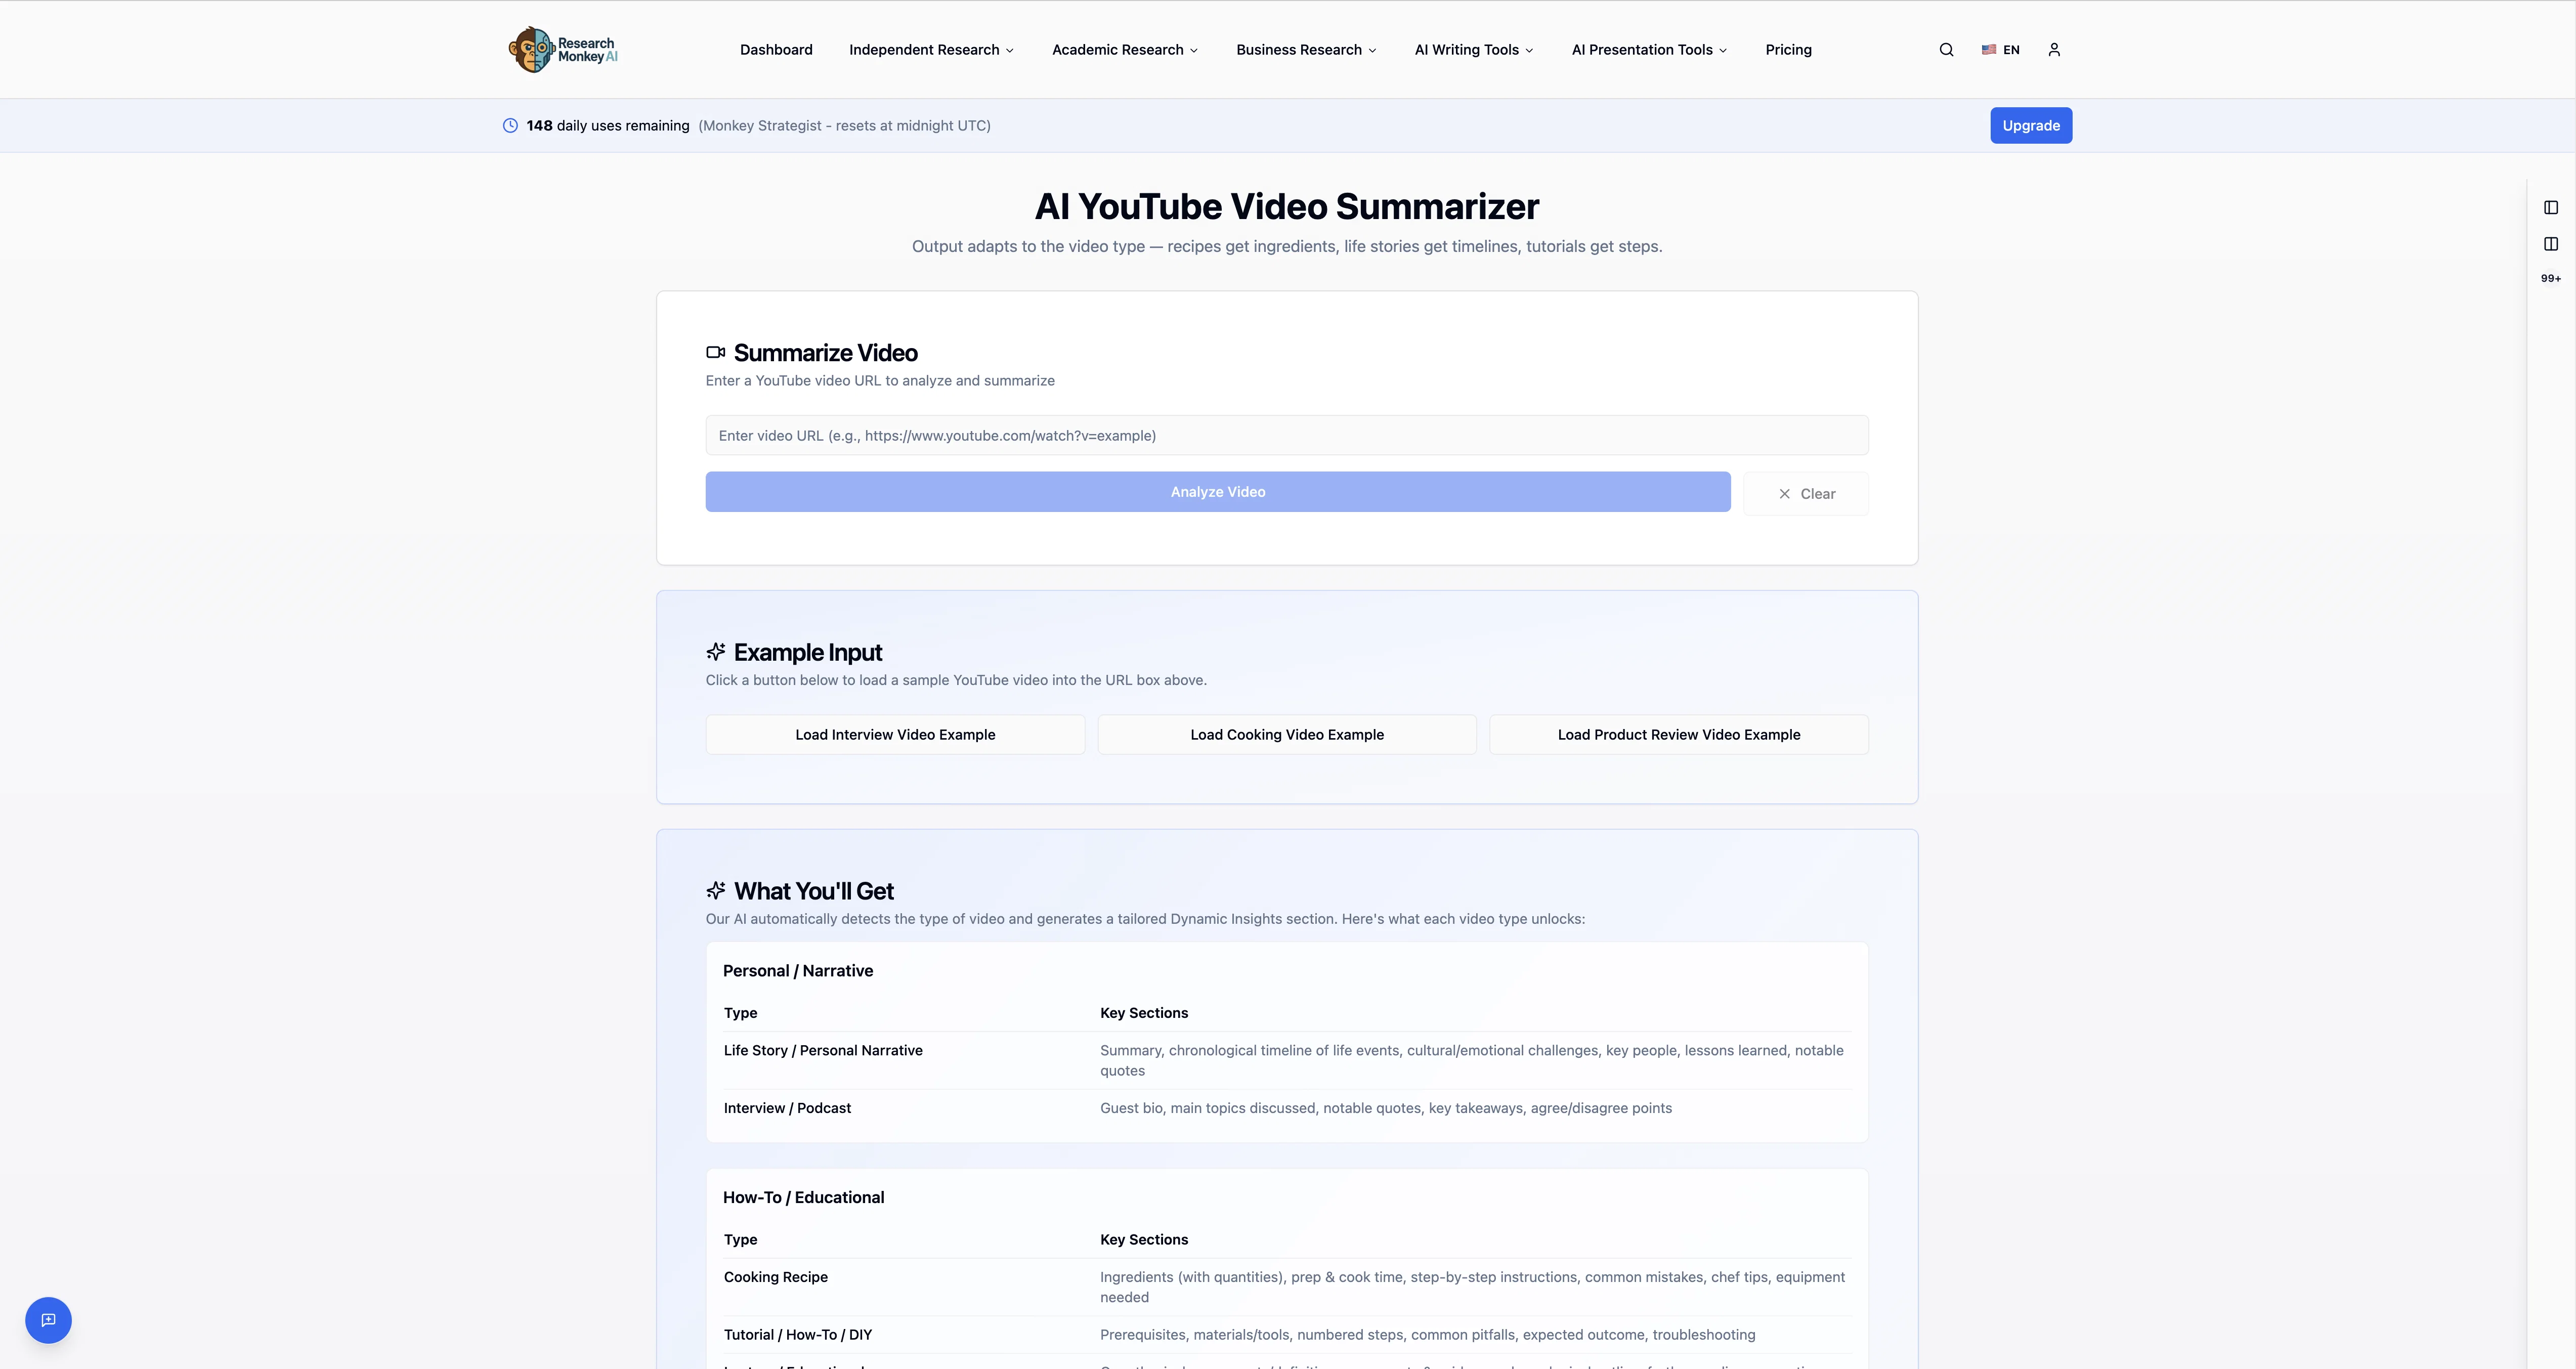Open the Business Research dropdown

pos(1306,50)
